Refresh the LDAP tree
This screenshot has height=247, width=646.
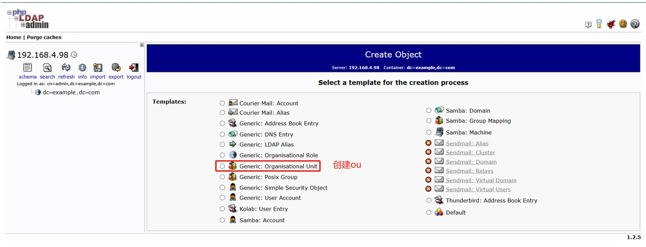[x=66, y=67]
